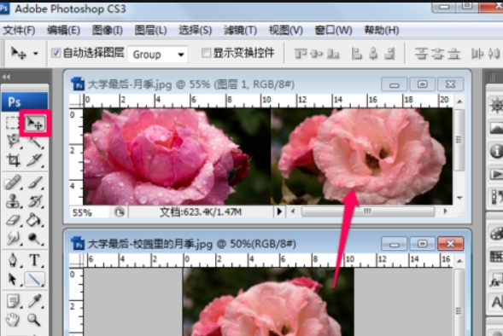503x336 pixels.
Task: Select the History Brush tool
Action: [x=35, y=201]
